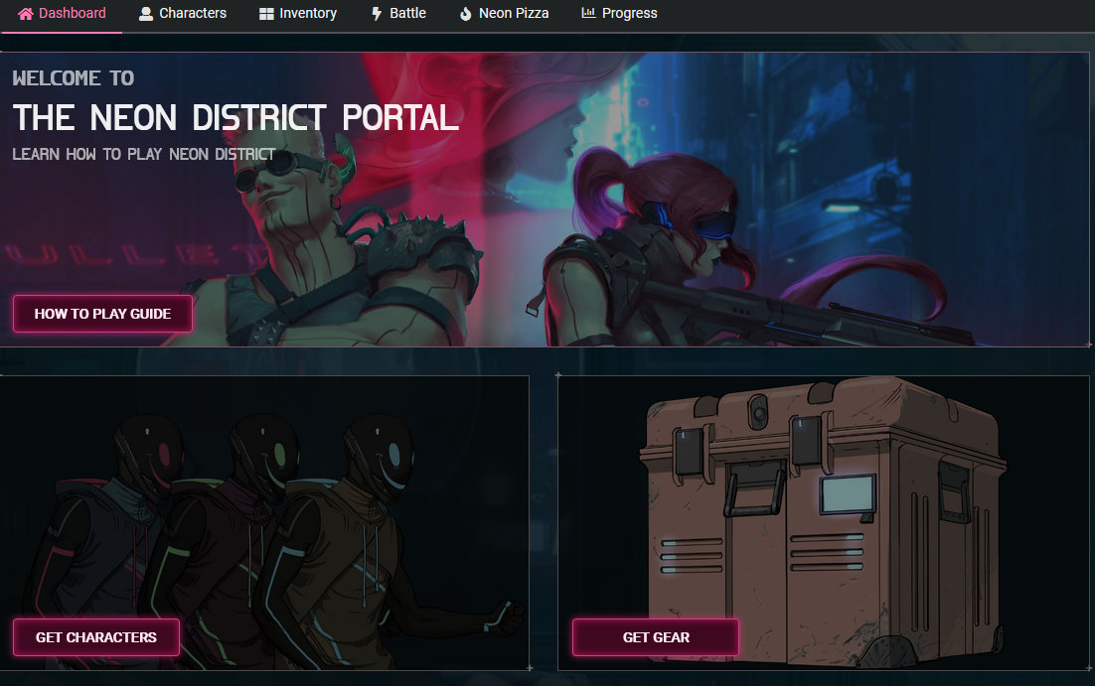View the Progress tab
Image resolution: width=1095 pixels, height=686 pixels.
click(x=619, y=14)
